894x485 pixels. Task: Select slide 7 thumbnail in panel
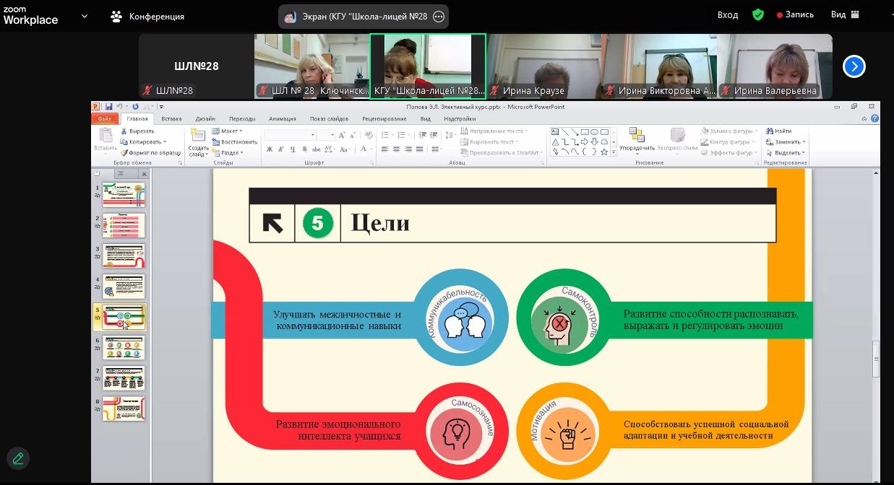coord(124,378)
